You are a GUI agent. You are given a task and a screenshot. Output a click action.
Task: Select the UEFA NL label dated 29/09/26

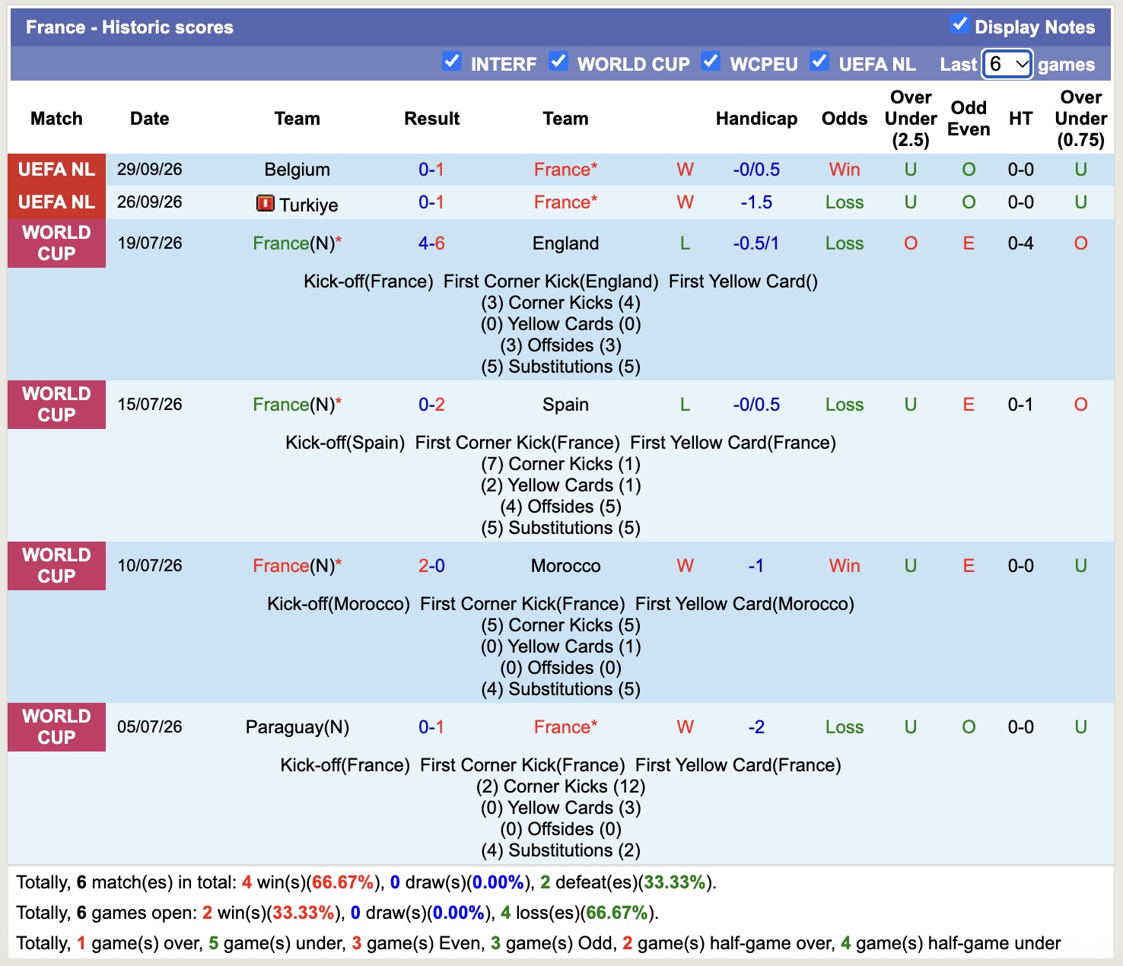(56, 170)
